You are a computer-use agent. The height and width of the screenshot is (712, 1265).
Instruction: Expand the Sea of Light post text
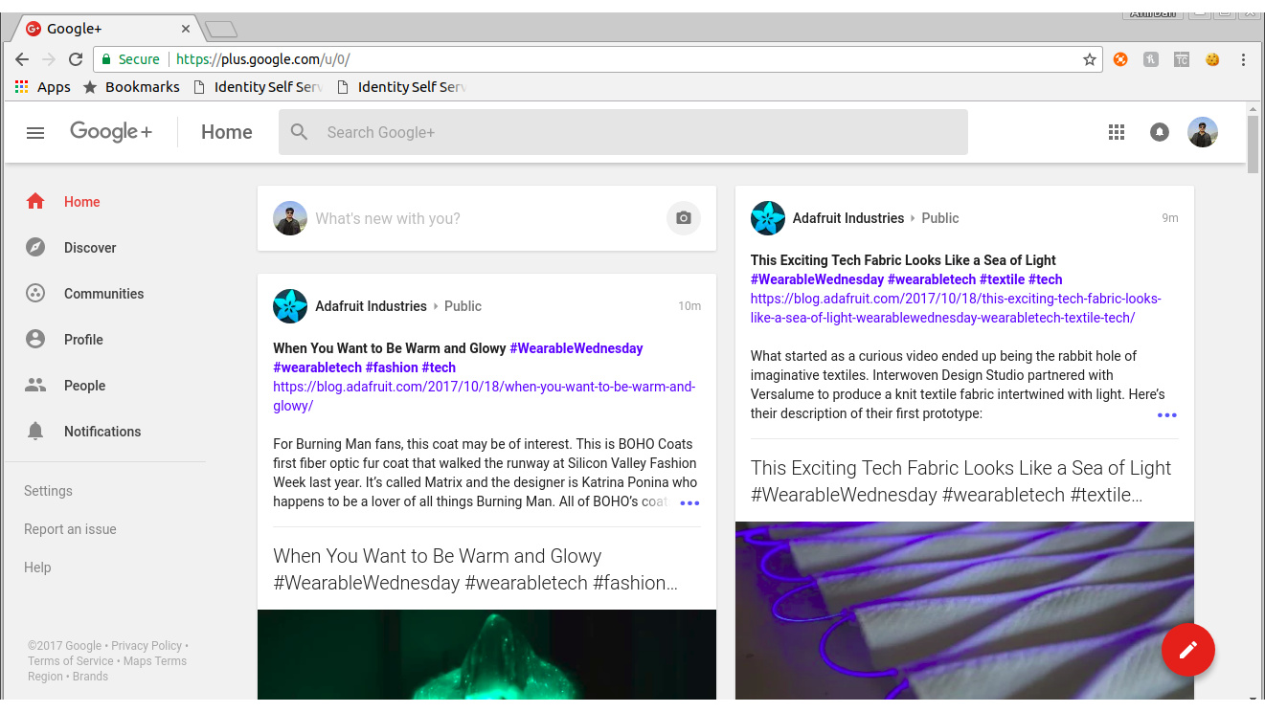pyautogui.click(x=1167, y=415)
